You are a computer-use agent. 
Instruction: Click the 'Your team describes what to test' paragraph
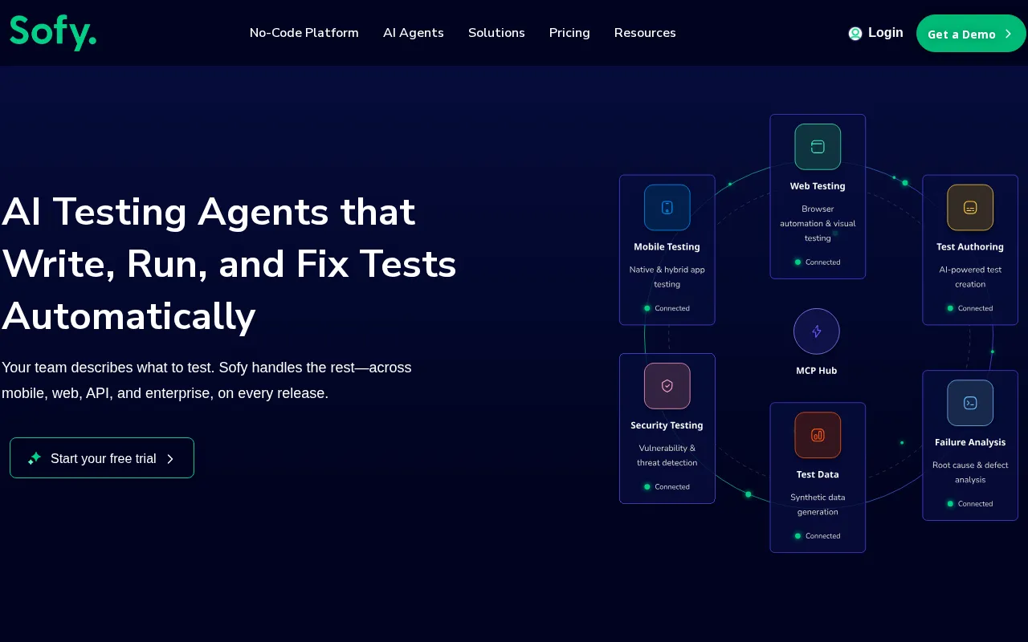click(x=206, y=380)
